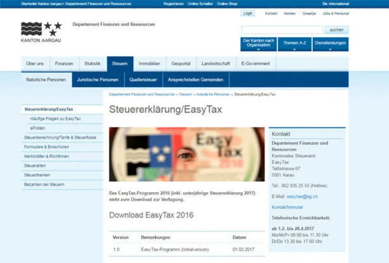Viewport: 389px width, 263px height.
Task: Select Natürliche Personen sub-navigation item
Action: pos(46,79)
